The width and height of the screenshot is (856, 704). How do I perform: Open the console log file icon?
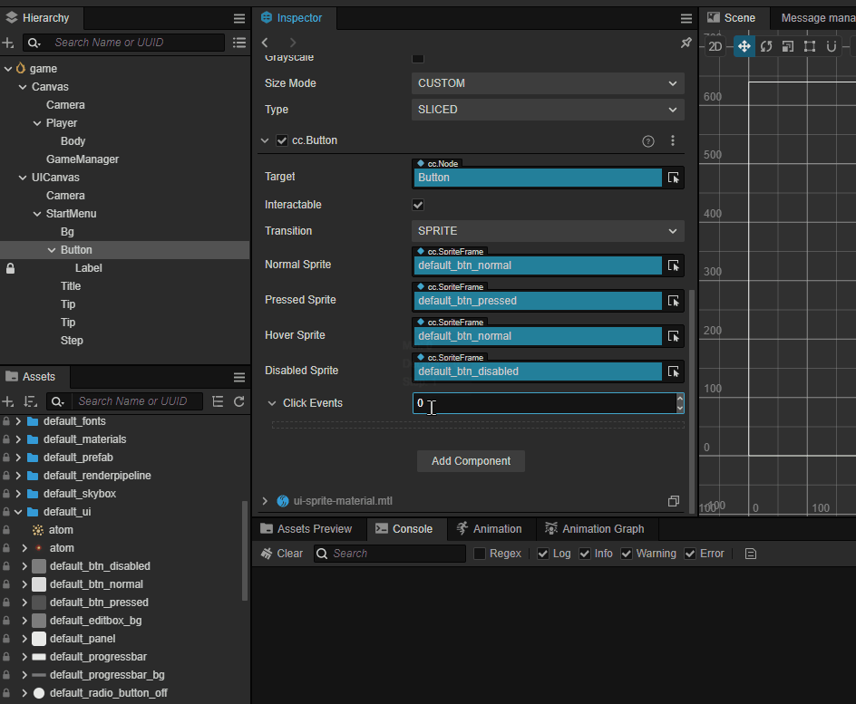coord(751,554)
